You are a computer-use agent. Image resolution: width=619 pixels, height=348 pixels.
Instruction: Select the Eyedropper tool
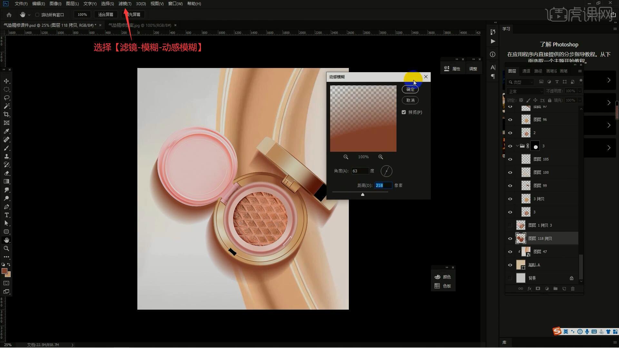[x=6, y=131]
